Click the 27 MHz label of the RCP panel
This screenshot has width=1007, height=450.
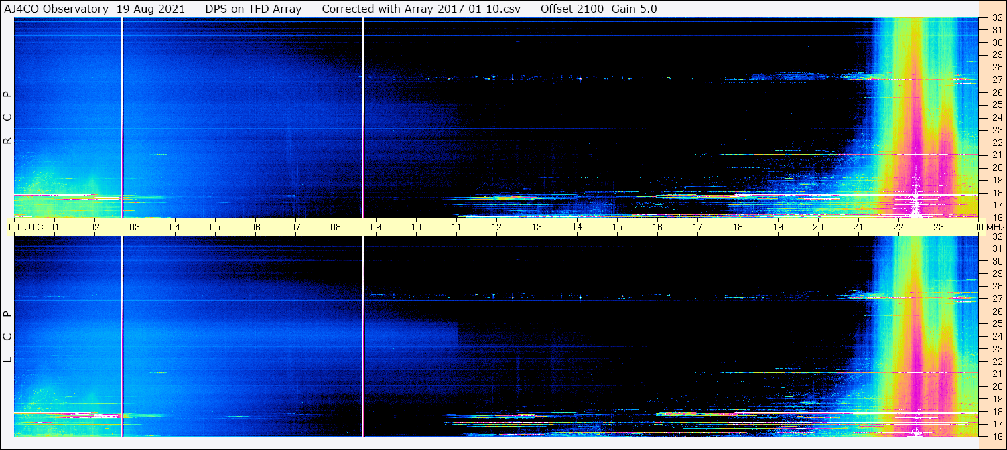(x=996, y=80)
